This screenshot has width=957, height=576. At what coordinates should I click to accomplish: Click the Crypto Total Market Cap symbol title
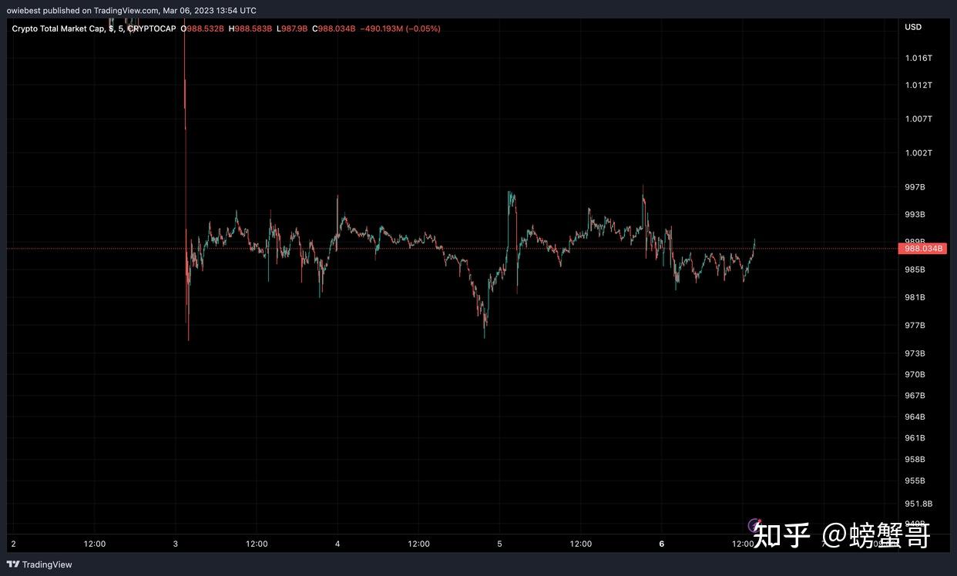click(59, 28)
